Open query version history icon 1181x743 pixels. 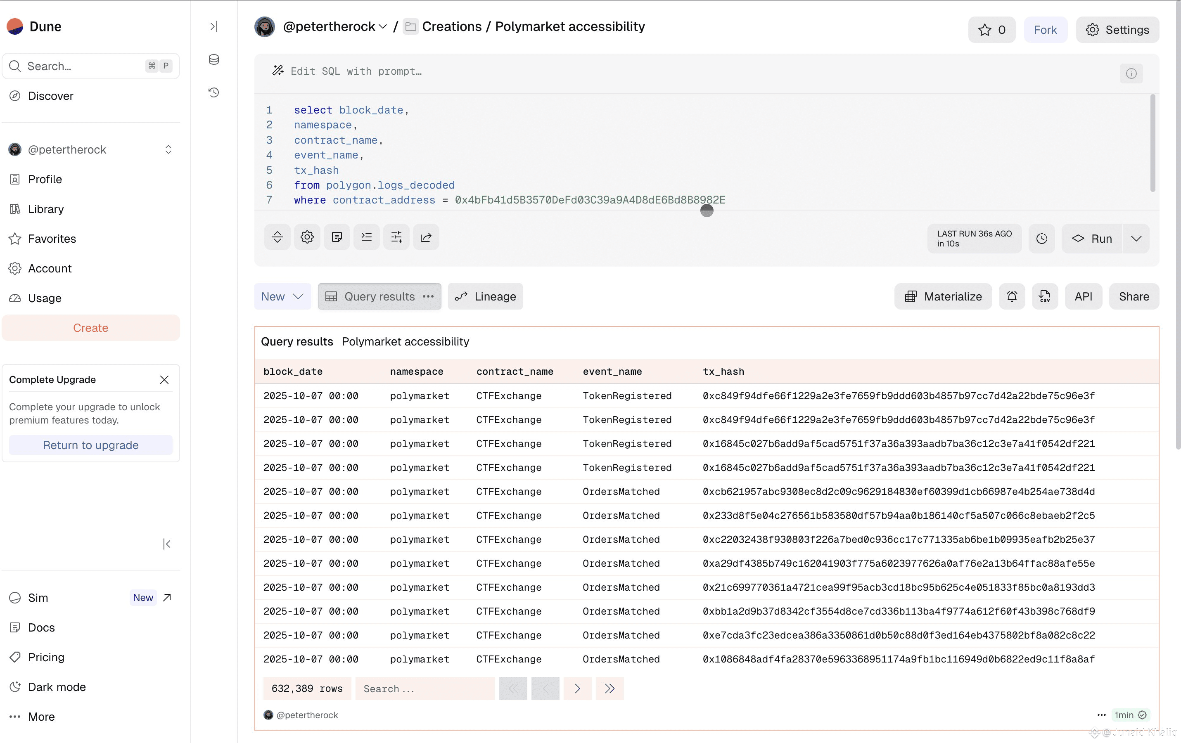(214, 92)
